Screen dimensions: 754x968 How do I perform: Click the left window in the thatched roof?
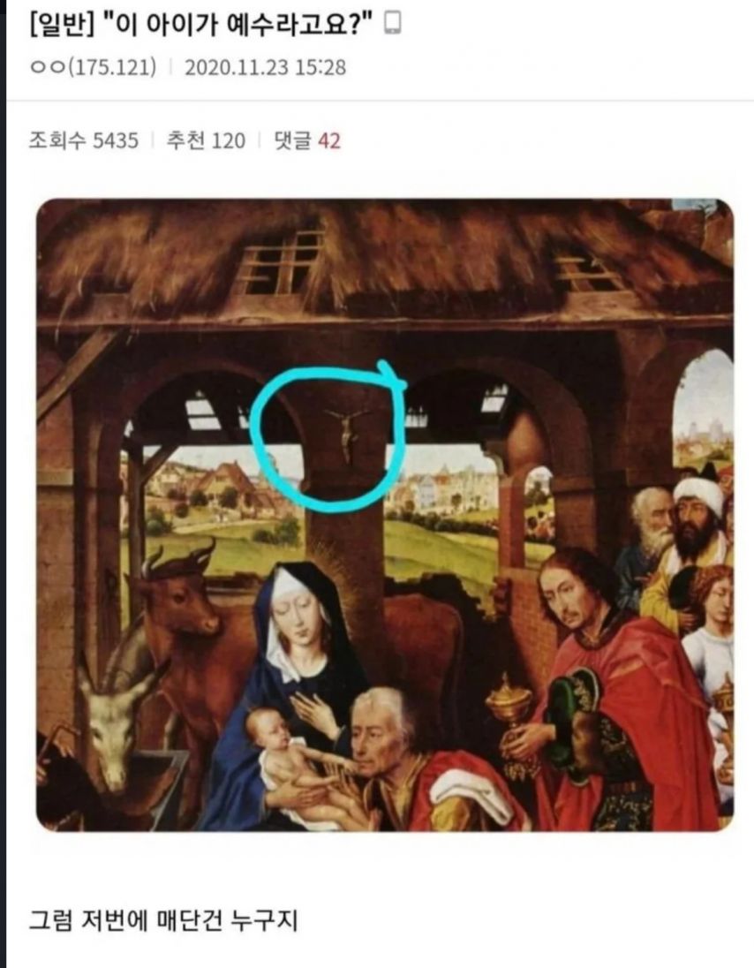pyautogui.click(x=281, y=262)
